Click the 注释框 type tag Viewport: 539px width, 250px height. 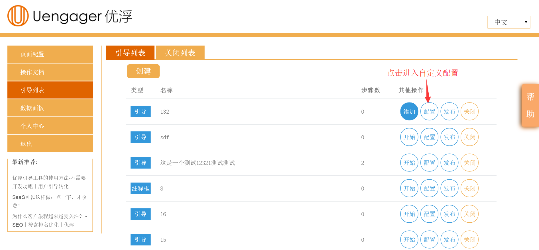coord(141,188)
